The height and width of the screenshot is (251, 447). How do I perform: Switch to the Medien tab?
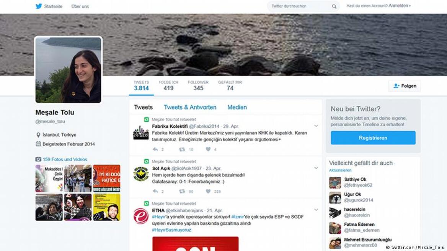[x=237, y=108]
